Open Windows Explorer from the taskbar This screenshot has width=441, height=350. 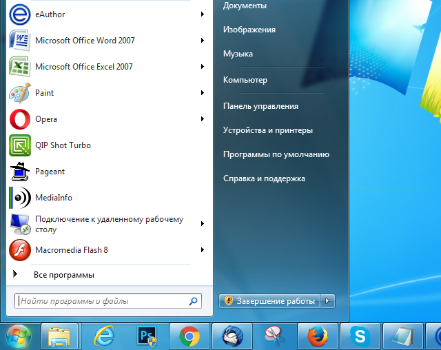click(59, 336)
